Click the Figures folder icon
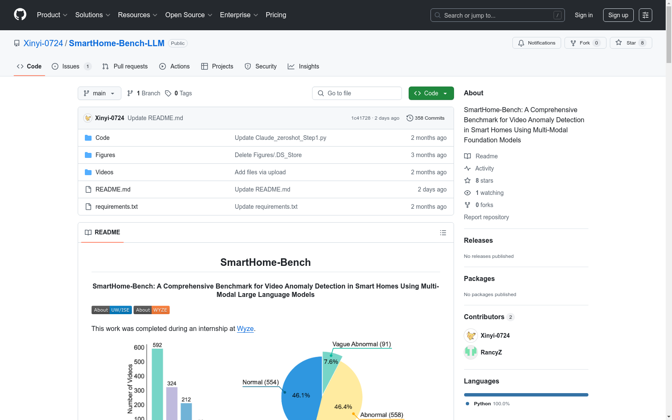 (x=88, y=155)
